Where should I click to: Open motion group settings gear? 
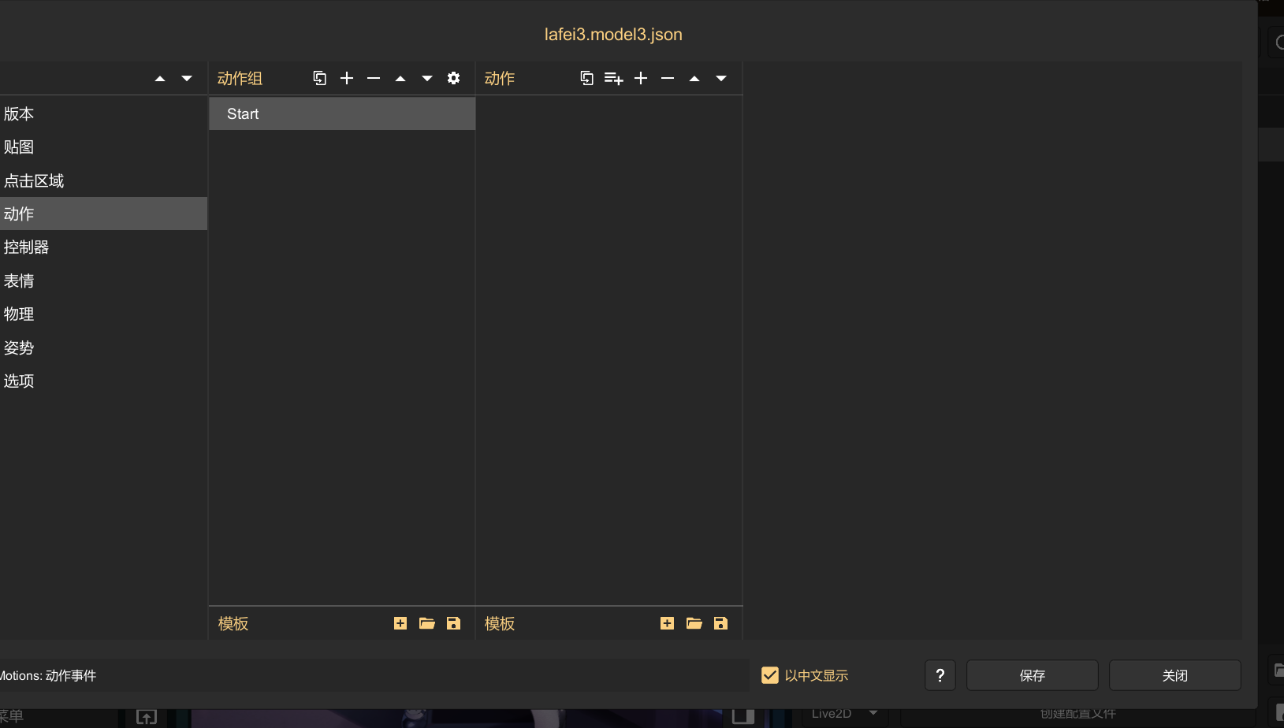pyautogui.click(x=453, y=78)
